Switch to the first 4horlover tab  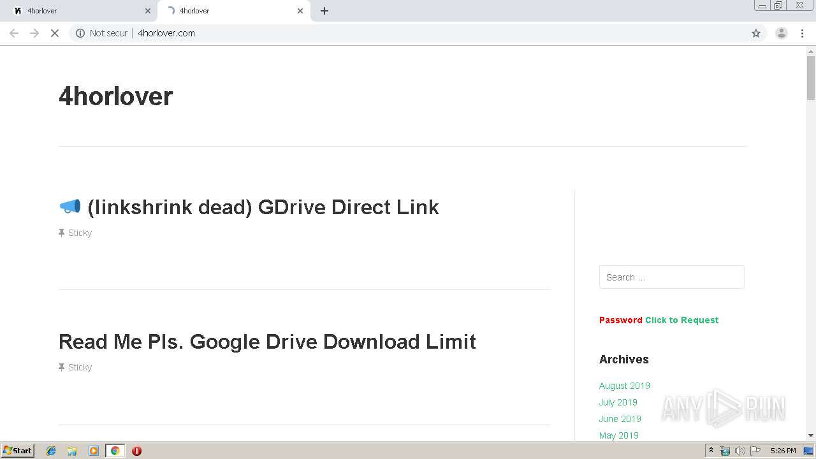[x=81, y=11]
